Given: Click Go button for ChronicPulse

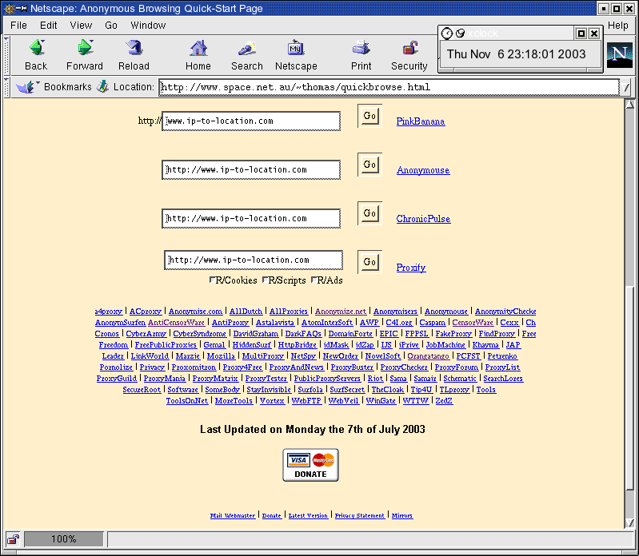Looking at the screenshot, I should click(x=369, y=213).
